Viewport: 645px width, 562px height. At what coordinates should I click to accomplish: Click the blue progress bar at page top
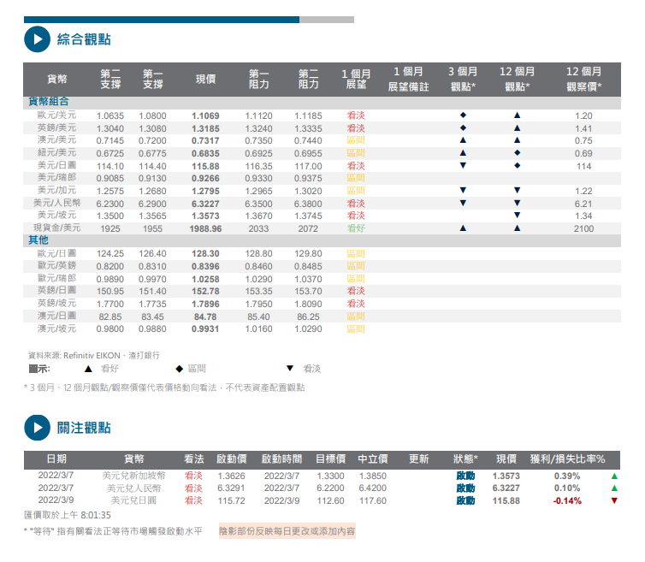point(162,20)
